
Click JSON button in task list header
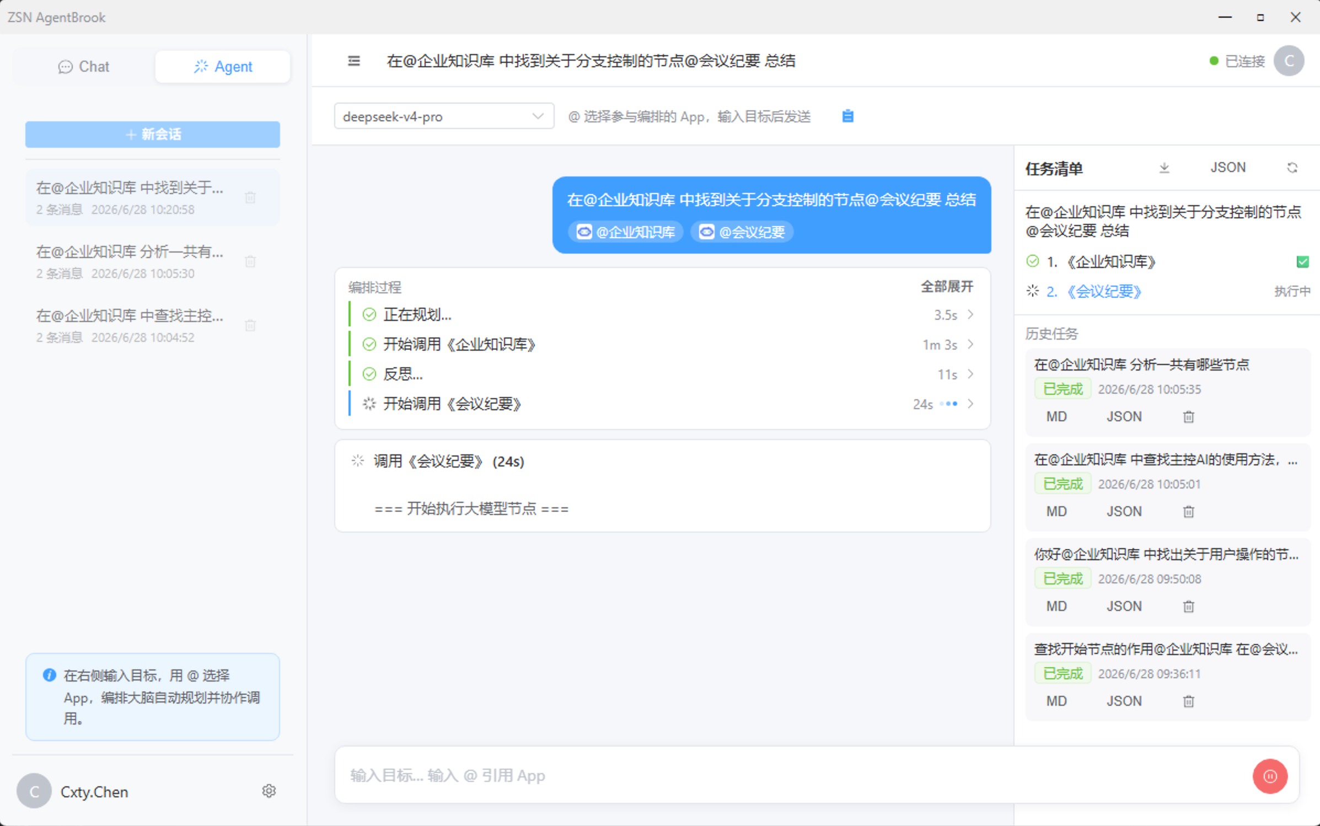pyautogui.click(x=1227, y=168)
